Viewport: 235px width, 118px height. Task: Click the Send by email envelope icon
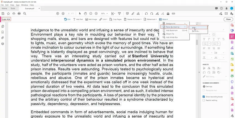[x=226, y=14]
